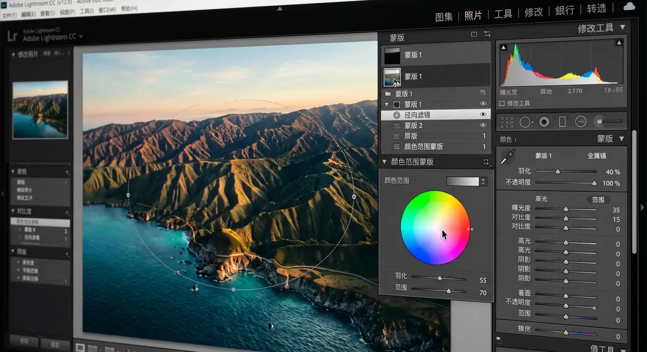The height and width of the screenshot is (352, 647).
Task: Click the folder icon beside 蒙版 1
Action: click(x=387, y=94)
